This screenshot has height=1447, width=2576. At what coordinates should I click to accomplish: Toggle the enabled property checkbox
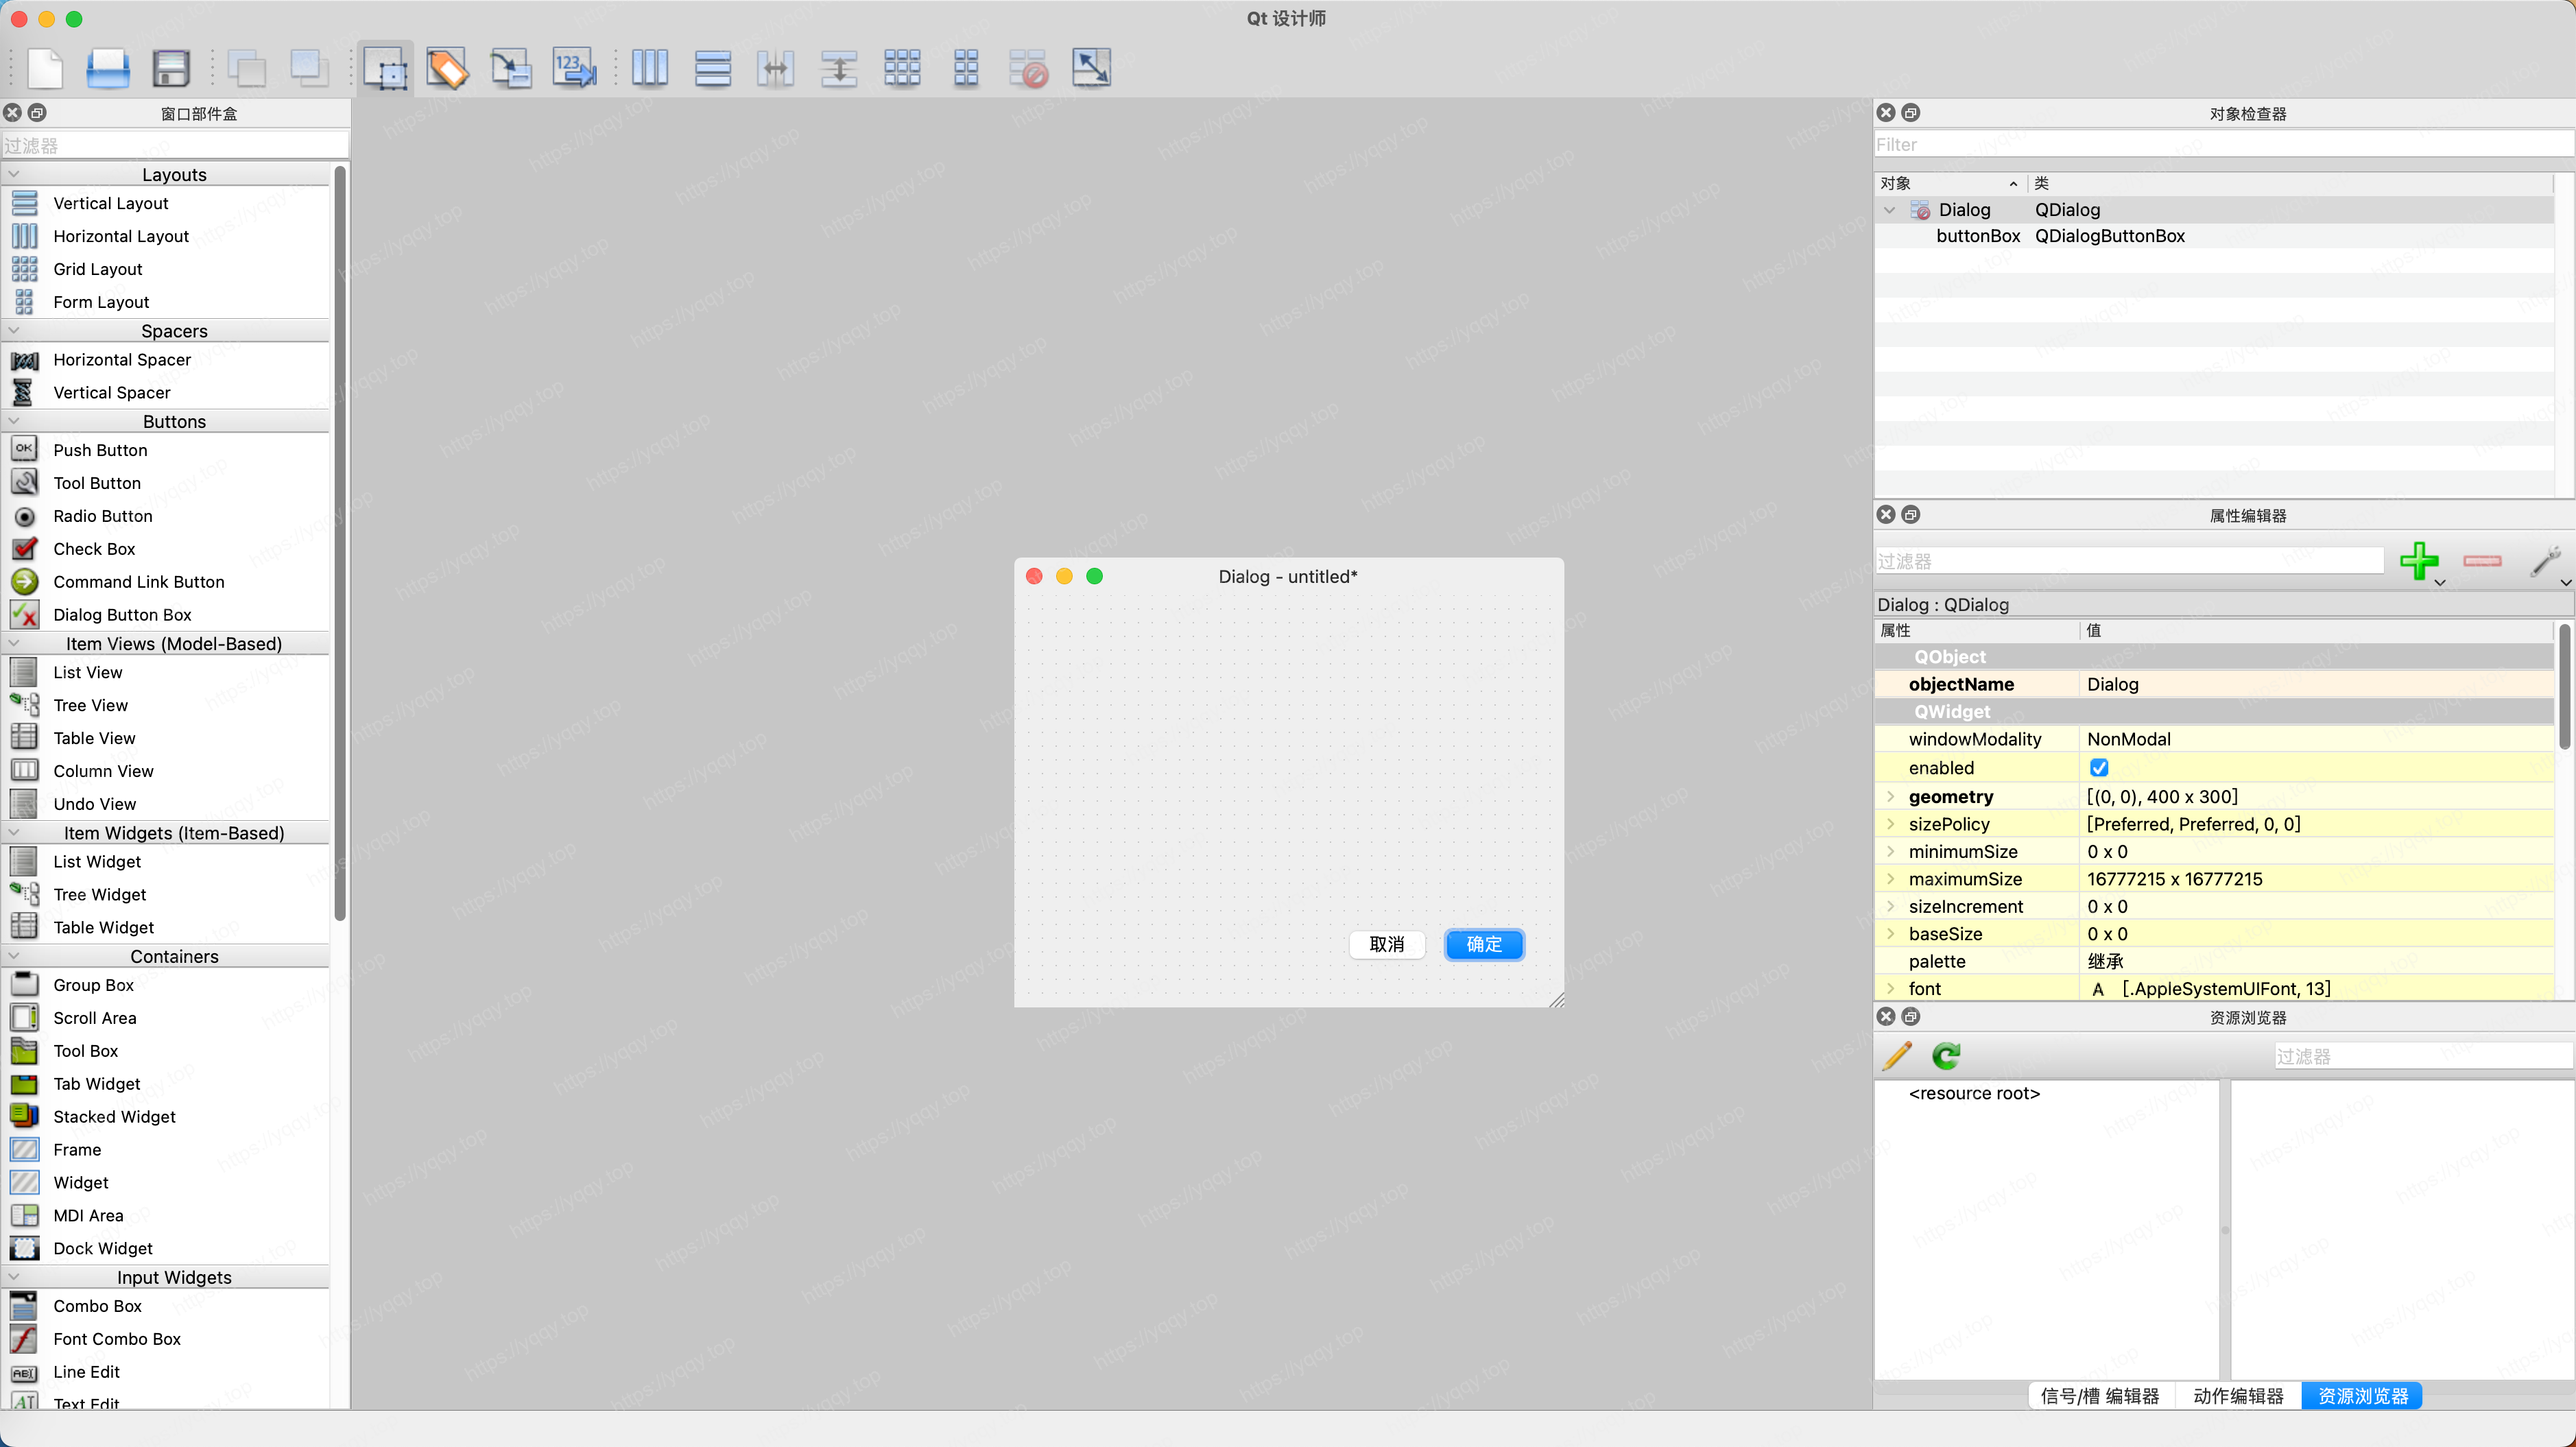pos(2099,768)
